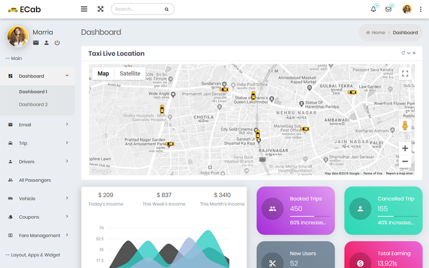This screenshot has width=429, height=268.
Task: Click the $ 3410 This Month's Income value
Action: pos(222,195)
